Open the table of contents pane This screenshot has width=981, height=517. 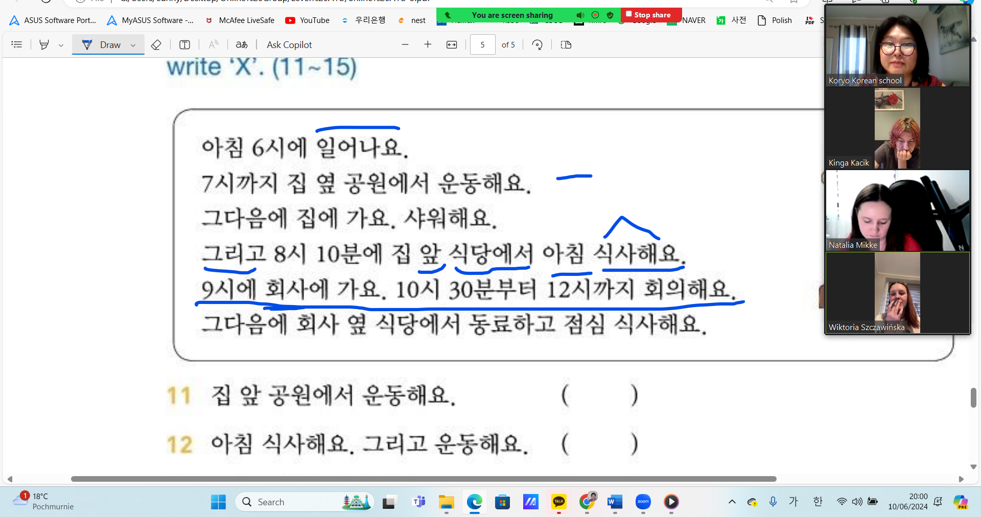coord(17,44)
